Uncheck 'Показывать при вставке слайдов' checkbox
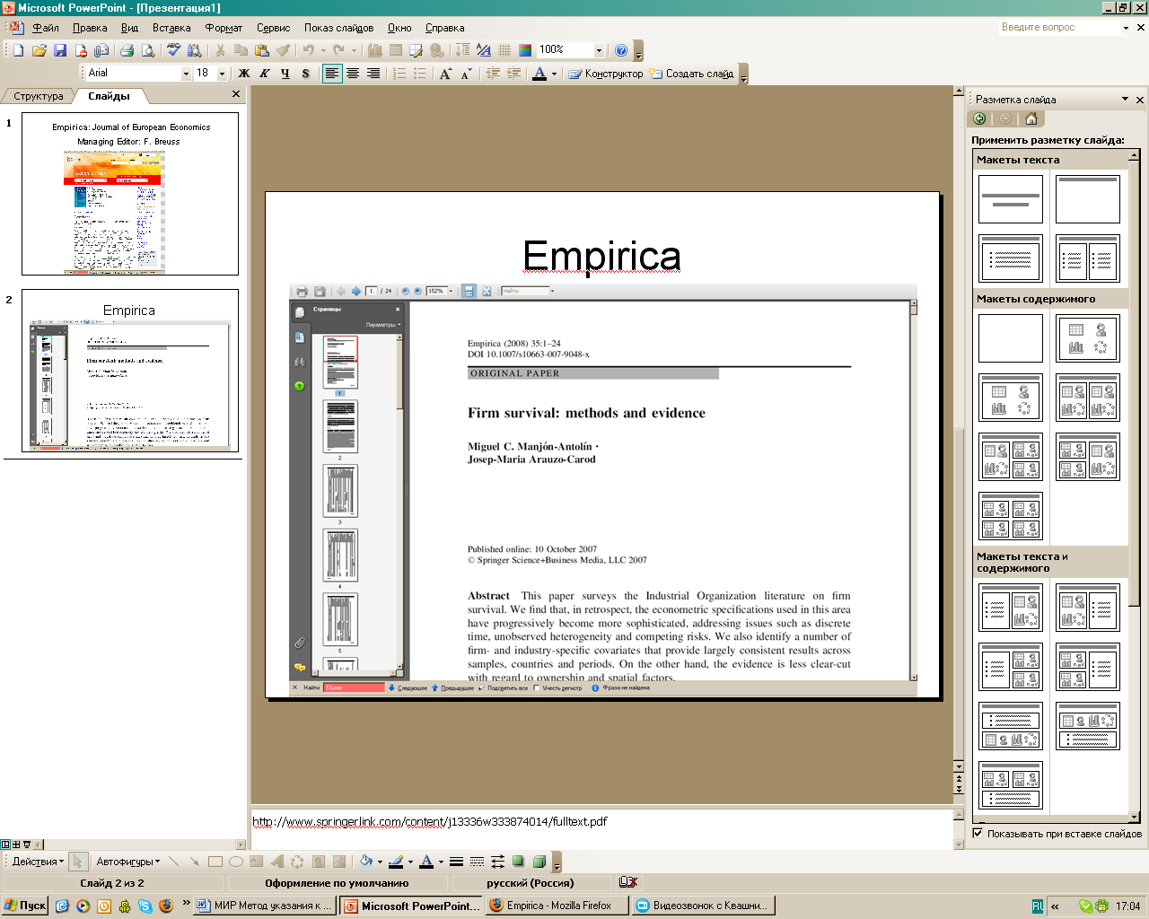This screenshot has width=1149, height=919. [978, 834]
